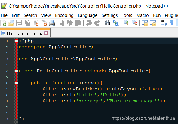The image size is (178, 124).
Task: Click line number 2 in the margin
Action: click(x=7, y=47)
